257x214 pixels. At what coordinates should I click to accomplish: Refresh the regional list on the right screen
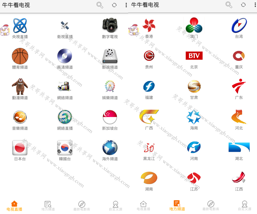(243, 5)
